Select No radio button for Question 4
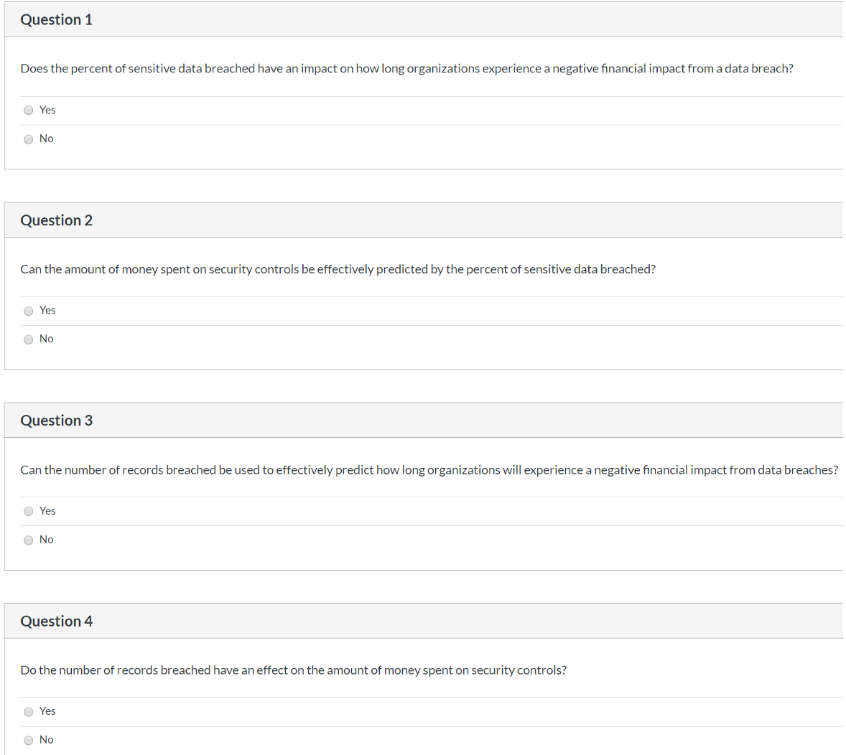 coord(29,741)
